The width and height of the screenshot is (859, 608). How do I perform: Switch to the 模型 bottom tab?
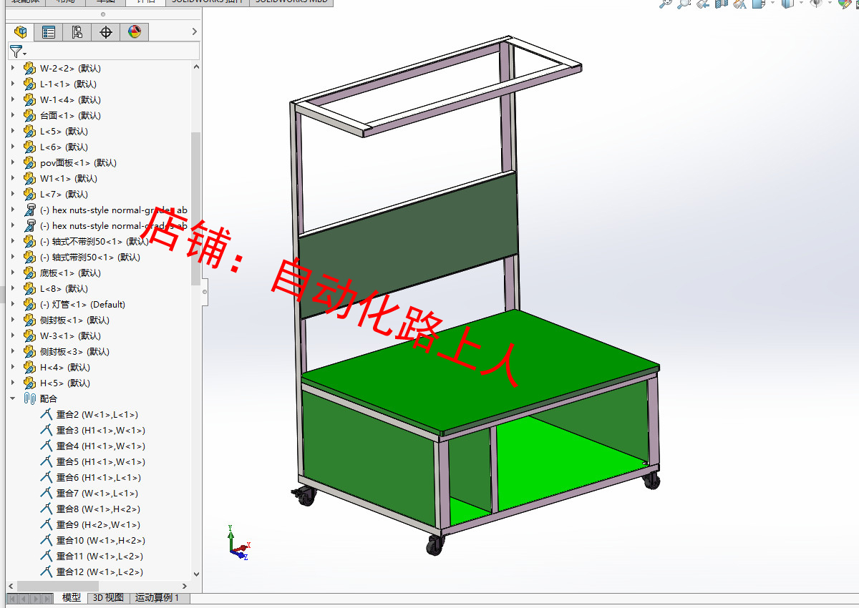[x=72, y=598]
